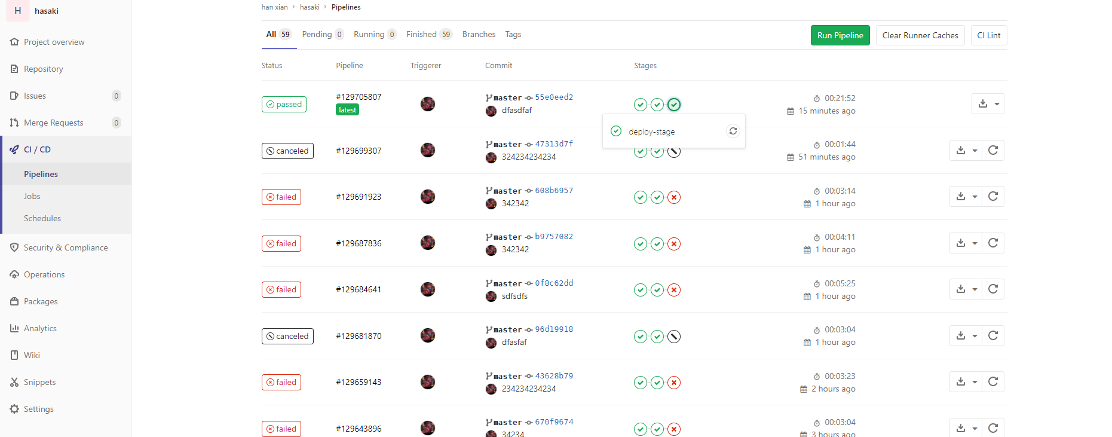Open the CI Lint button

989,35
